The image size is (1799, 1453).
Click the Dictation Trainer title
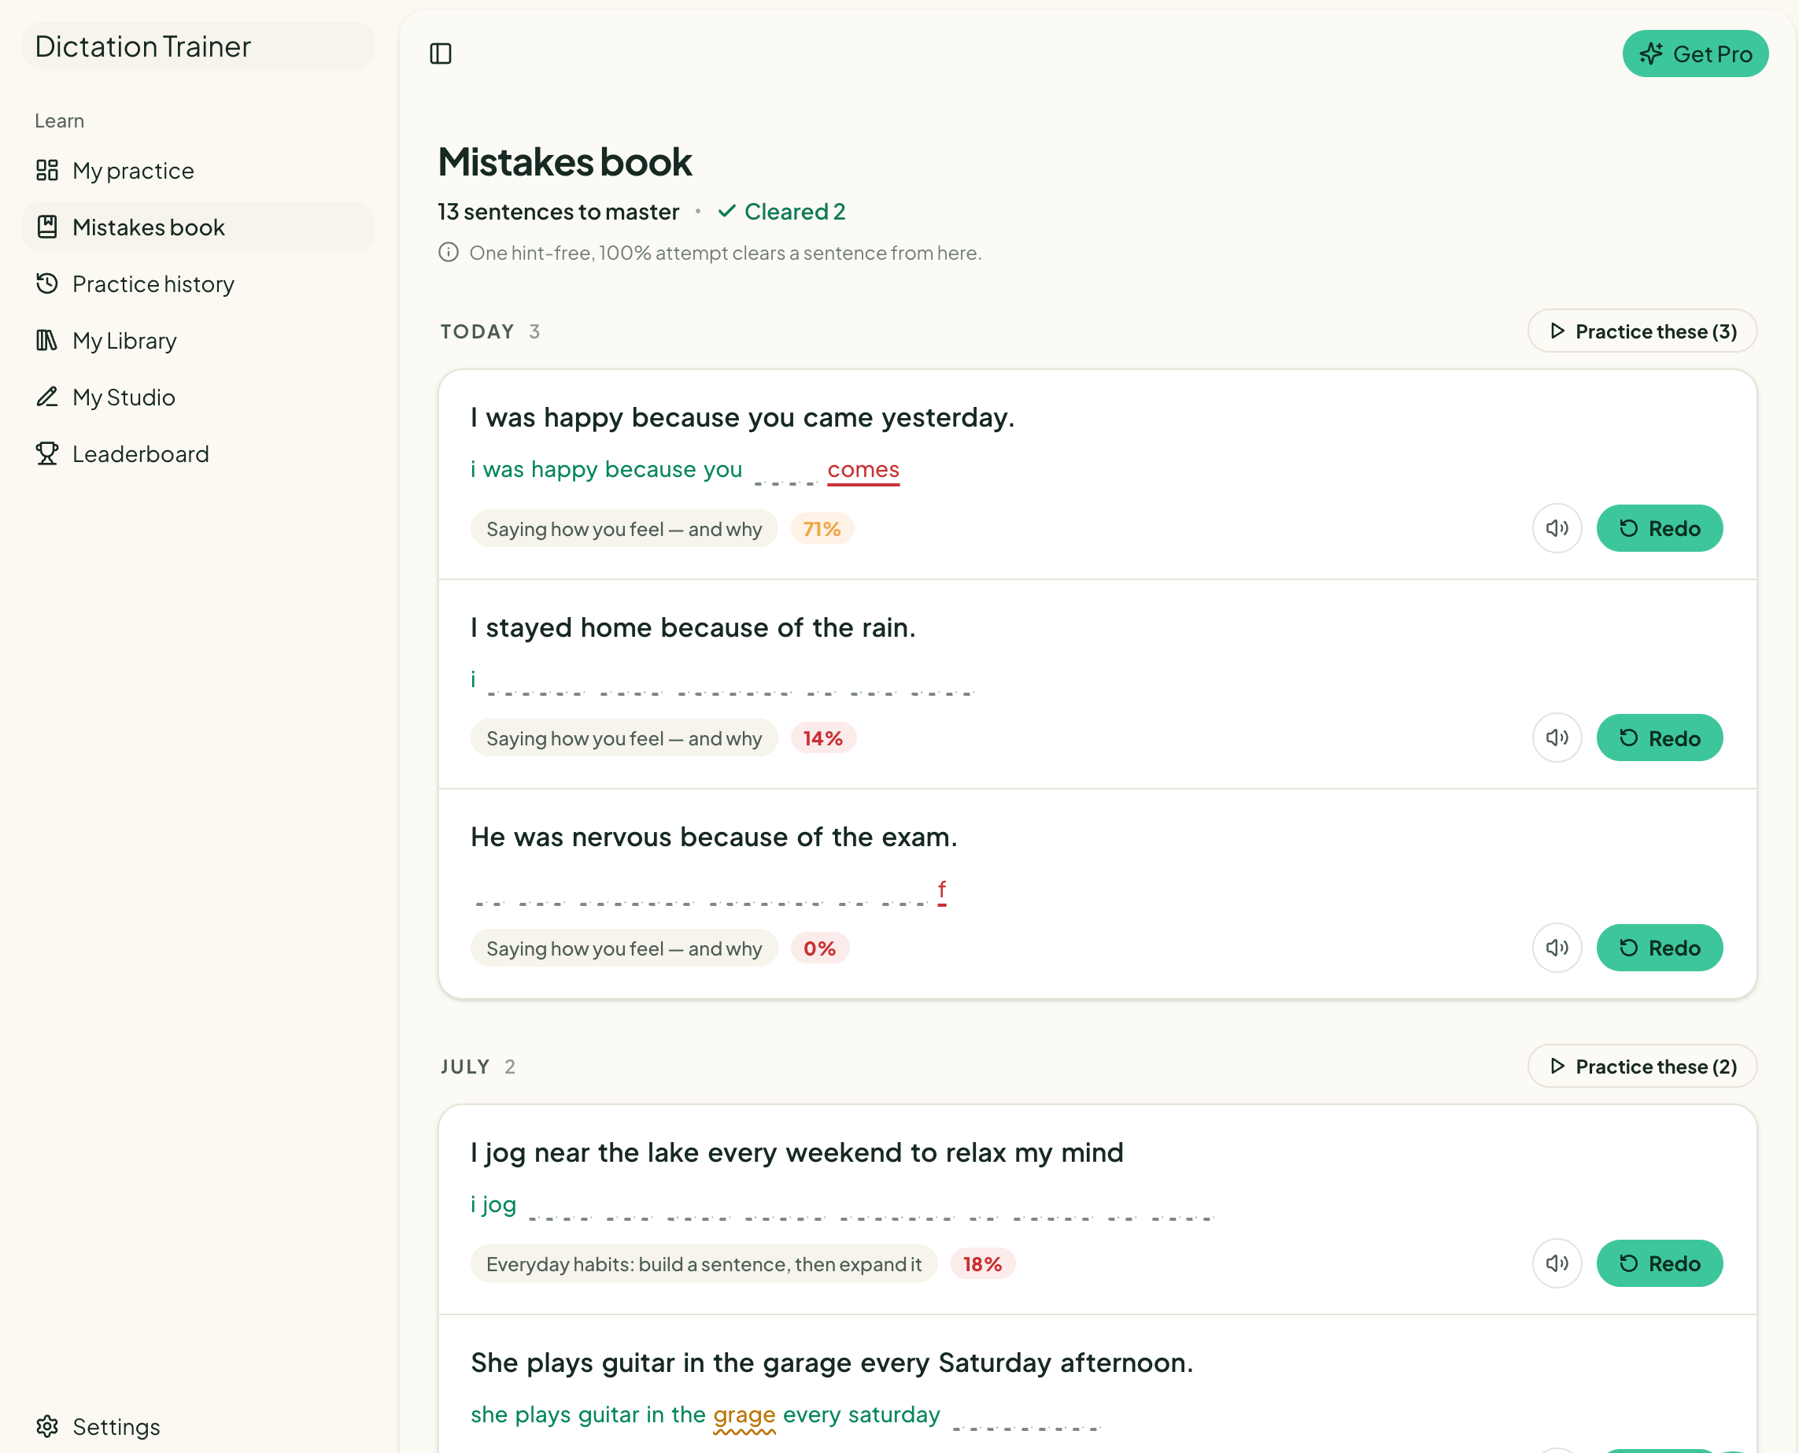[142, 47]
